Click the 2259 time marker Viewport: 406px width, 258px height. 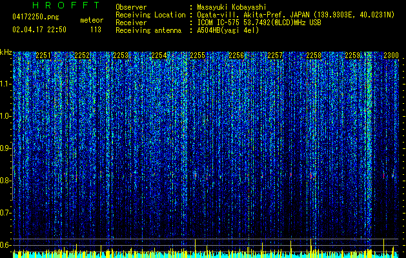pyautogui.click(x=352, y=55)
